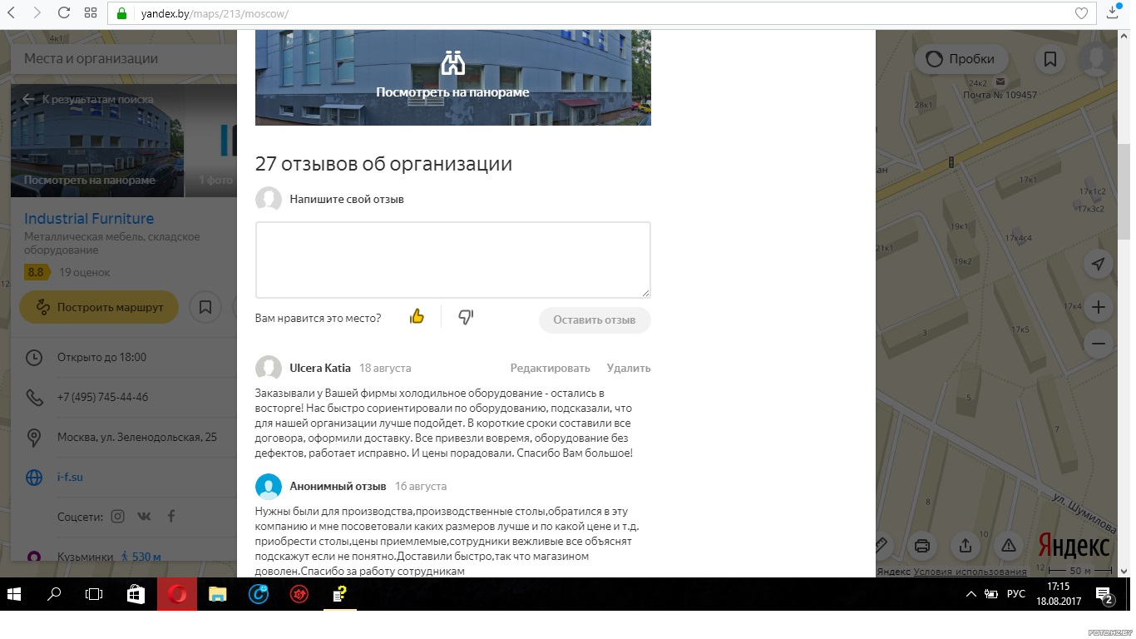
Task: Click Посмотреть на панораме in review panel
Action: click(x=452, y=92)
